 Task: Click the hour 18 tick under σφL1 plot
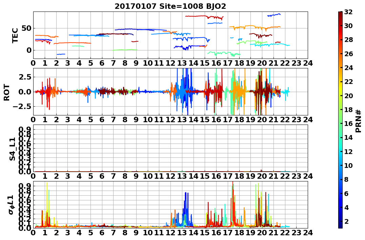click(x=239, y=233)
